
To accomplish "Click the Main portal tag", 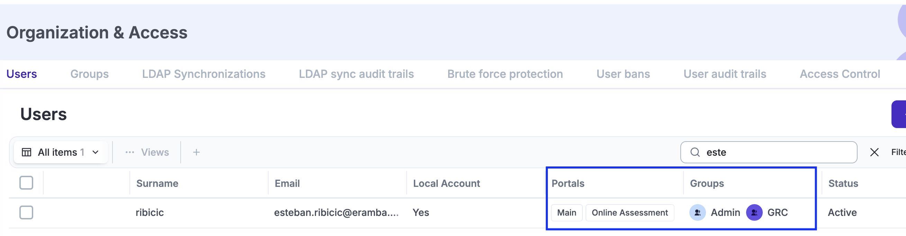I will pos(567,213).
